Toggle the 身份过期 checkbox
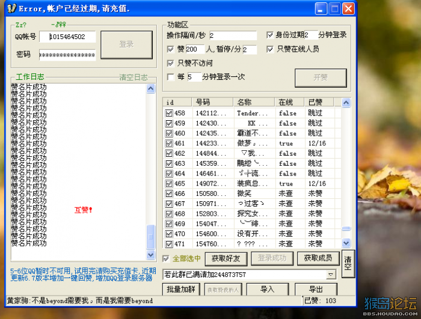Viewport: 421px width, 319px height. (270, 35)
